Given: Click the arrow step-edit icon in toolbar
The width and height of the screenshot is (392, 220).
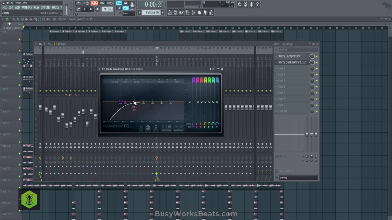Looking at the screenshot, I should [126, 3].
